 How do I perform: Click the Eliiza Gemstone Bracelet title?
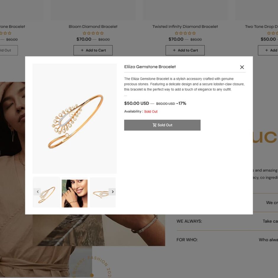coord(150,67)
